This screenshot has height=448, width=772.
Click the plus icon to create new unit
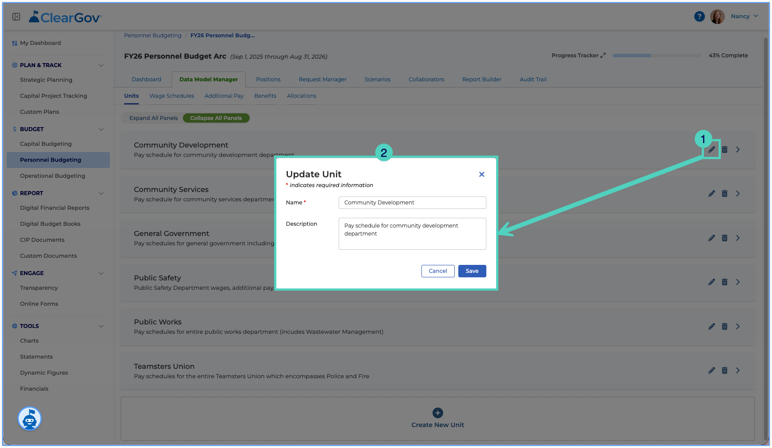(438, 413)
